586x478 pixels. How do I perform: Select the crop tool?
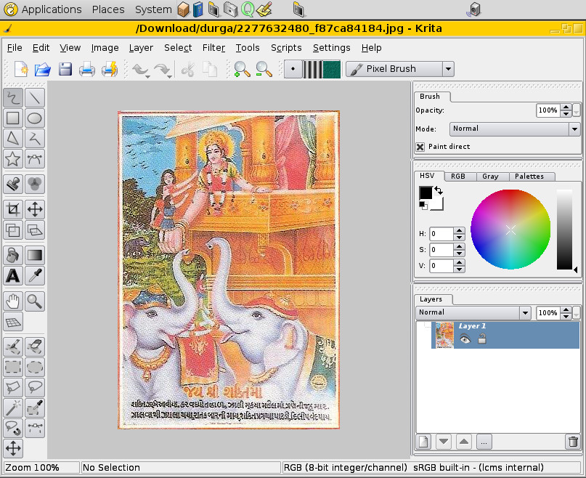point(13,209)
